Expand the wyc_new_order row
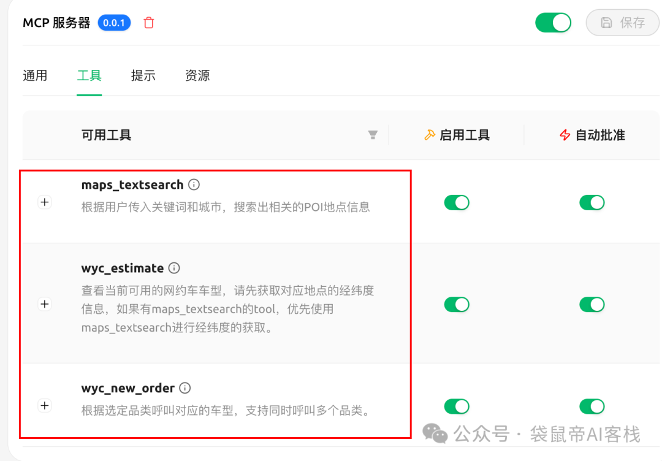This screenshot has width=662, height=461. click(x=45, y=406)
